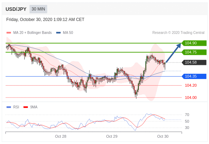Viewport: 209px width, 144px height.
Task: Click the chart timestamp date text
Action: 45,20
